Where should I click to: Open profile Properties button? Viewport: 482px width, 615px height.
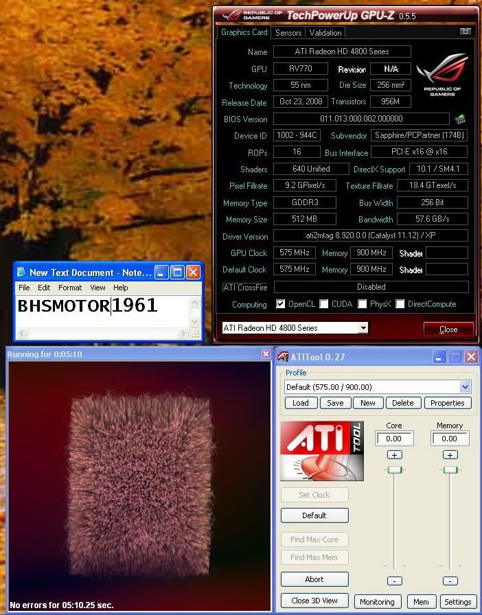448,403
